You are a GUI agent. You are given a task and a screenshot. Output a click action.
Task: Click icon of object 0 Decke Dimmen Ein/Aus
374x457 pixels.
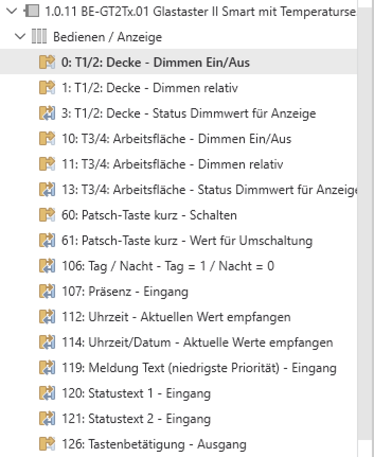point(47,63)
